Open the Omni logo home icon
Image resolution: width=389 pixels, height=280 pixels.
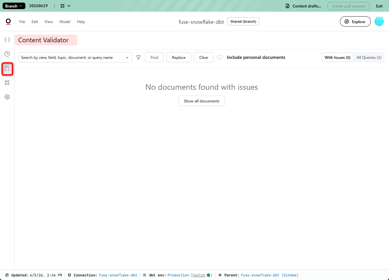[8, 22]
